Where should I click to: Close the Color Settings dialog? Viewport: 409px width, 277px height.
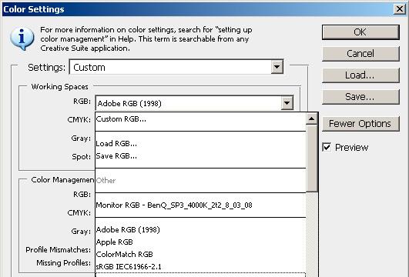point(399,9)
